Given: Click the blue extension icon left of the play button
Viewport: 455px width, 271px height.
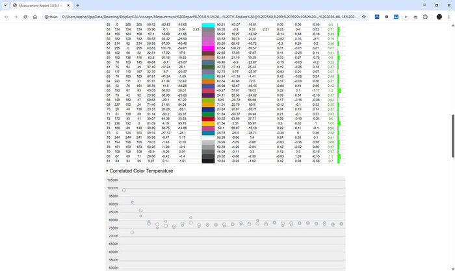Looking at the screenshot, I should click(396, 17).
